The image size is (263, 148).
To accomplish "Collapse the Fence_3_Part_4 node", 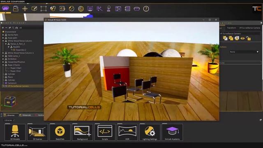I will pyautogui.click(x=6, y=44).
